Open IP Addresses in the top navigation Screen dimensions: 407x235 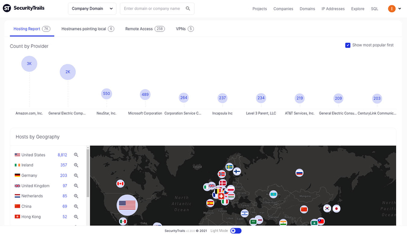tap(333, 9)
